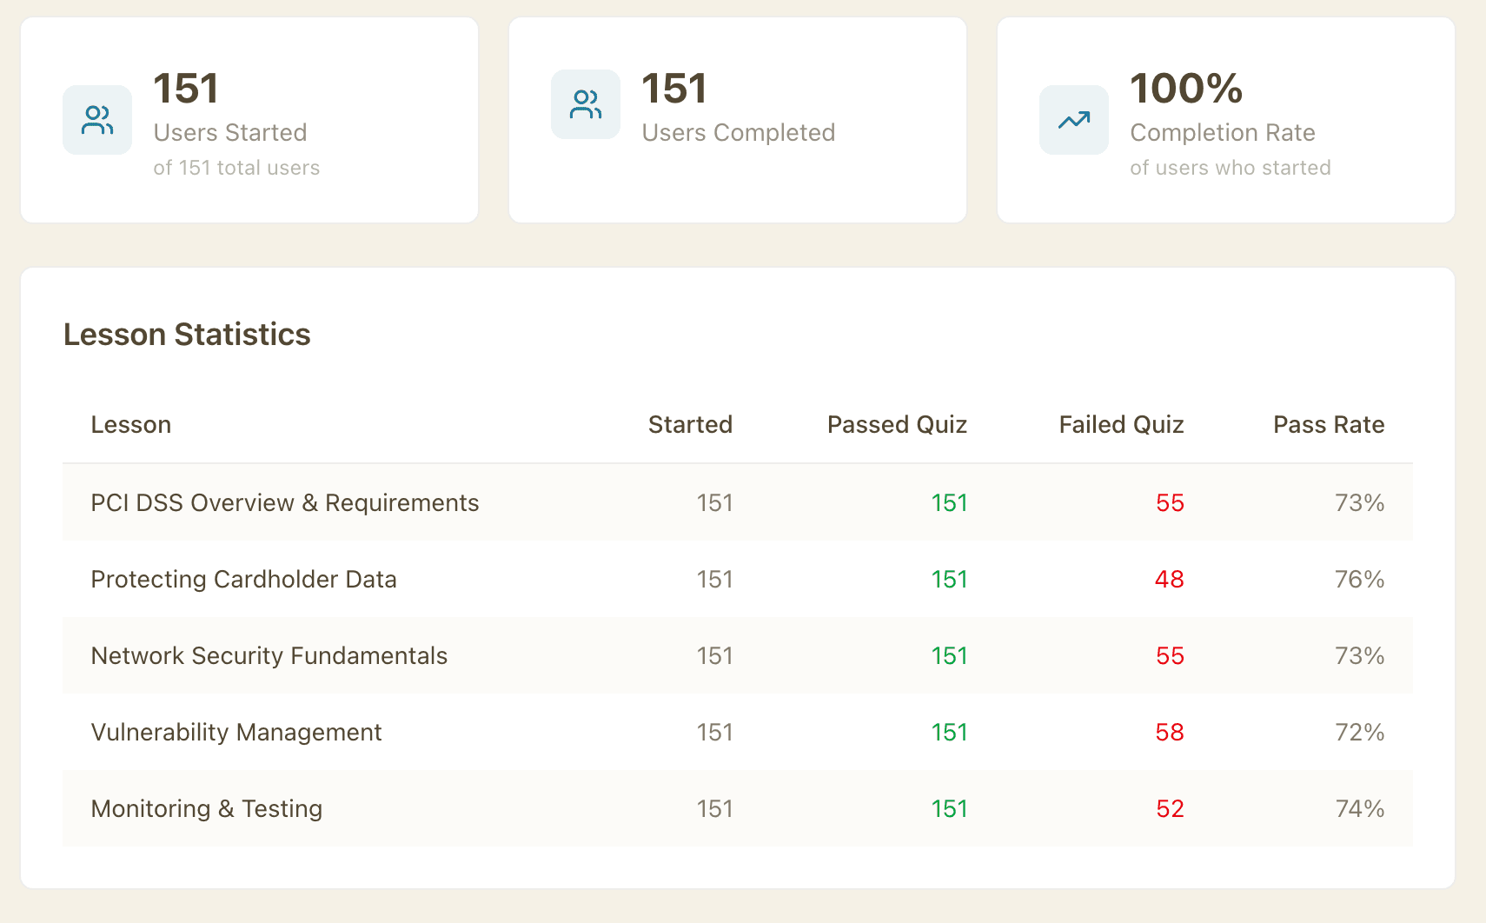
Task: Click the 74% pass rate for Monitoring & Testing
Action: pyautogui.click(x=1359, y=809)
